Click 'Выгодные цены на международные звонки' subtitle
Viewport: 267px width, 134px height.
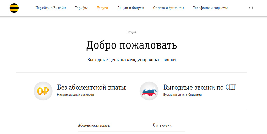tap(131, 60)
